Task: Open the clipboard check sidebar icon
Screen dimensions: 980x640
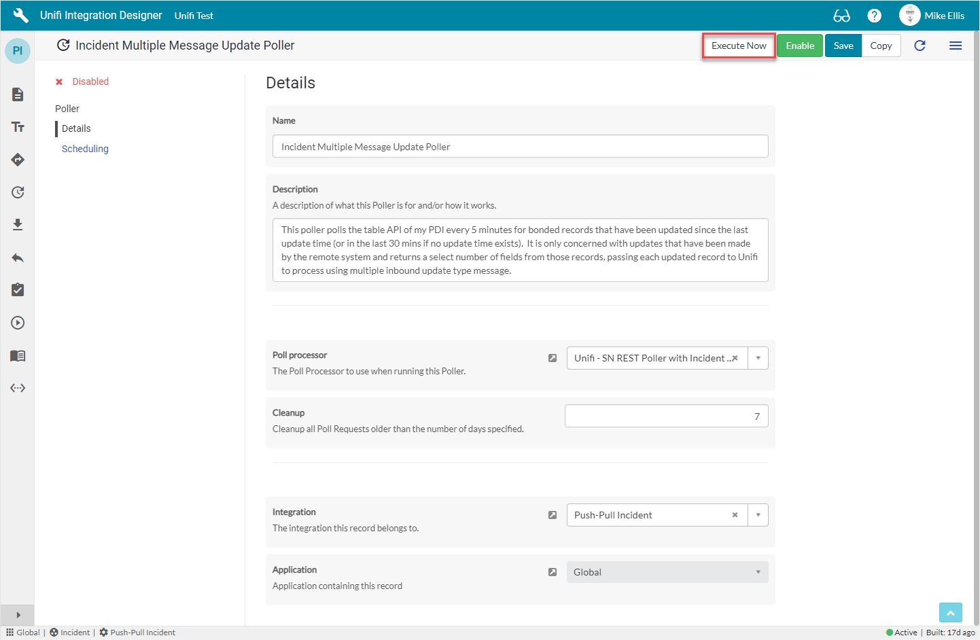Action: pos(18,290)
